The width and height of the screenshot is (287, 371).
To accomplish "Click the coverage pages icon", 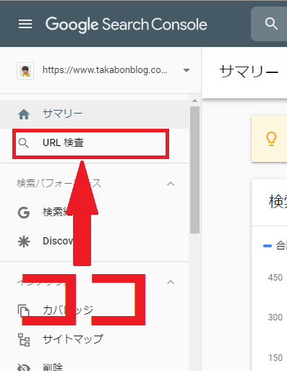I will click(24, 310).
